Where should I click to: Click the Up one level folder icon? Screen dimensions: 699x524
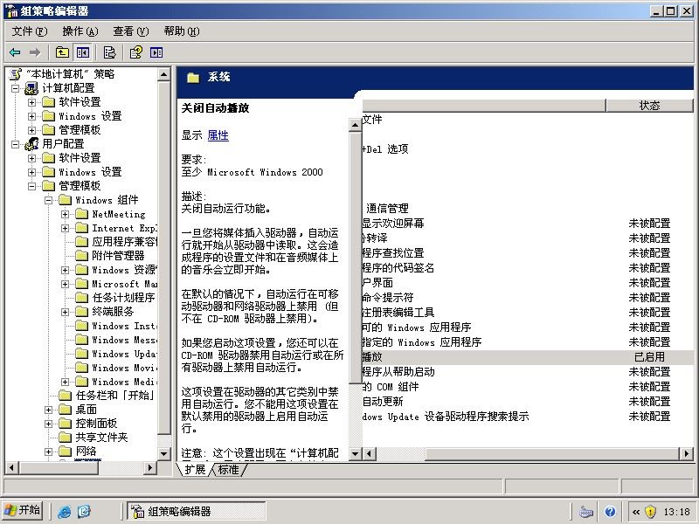coord(62,52)
